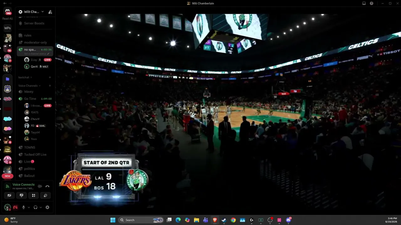Open server with 10 unread badge

click(8, 48)
